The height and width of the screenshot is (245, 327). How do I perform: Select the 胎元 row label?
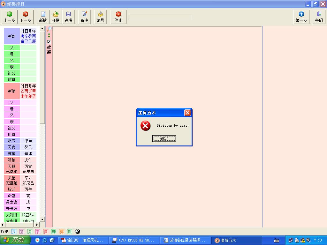coord(12,189)
